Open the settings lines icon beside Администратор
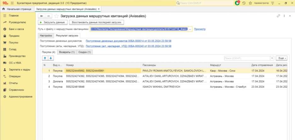The image size is (295, 140). (x=273, y=3)
